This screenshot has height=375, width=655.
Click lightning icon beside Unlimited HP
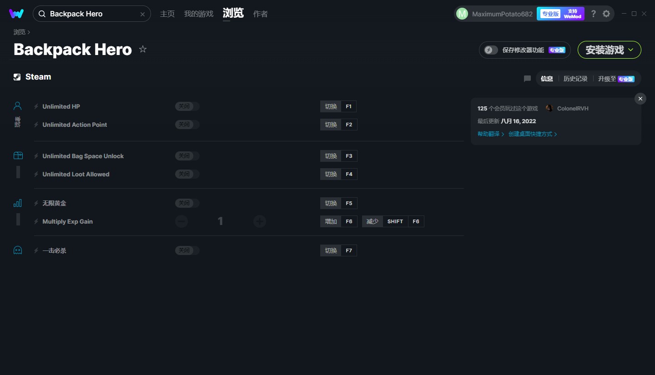click(x=36, y=106)
